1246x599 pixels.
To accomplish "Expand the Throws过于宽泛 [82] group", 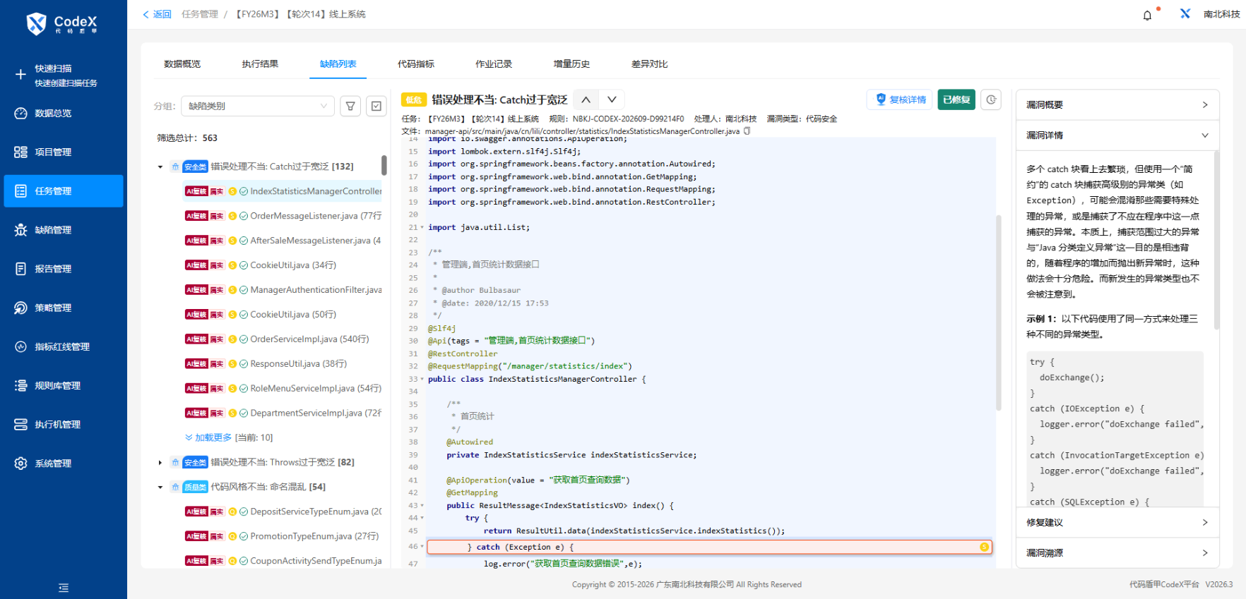I will tap(160, 463).
